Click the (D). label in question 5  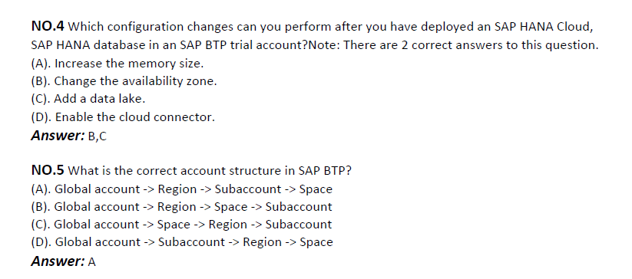[41, 242]
